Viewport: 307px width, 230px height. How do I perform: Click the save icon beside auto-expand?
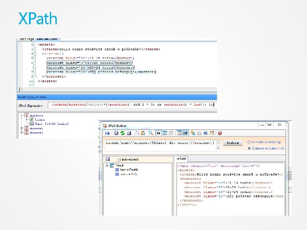tap(108, 159)
